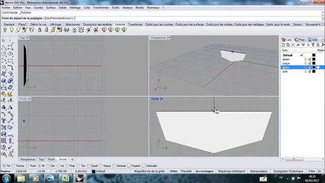Viewport: 325px width, 183px height.
Task: Switch to the Standard toolbar tab
Action: (9, 24)
